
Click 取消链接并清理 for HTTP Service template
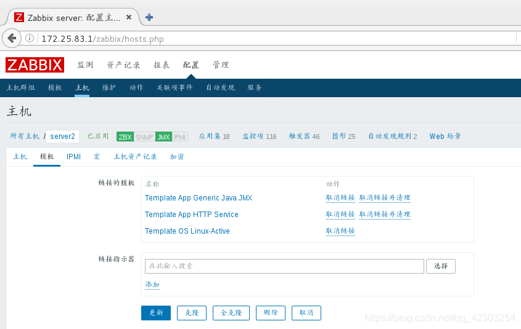[x=385, y=215]
